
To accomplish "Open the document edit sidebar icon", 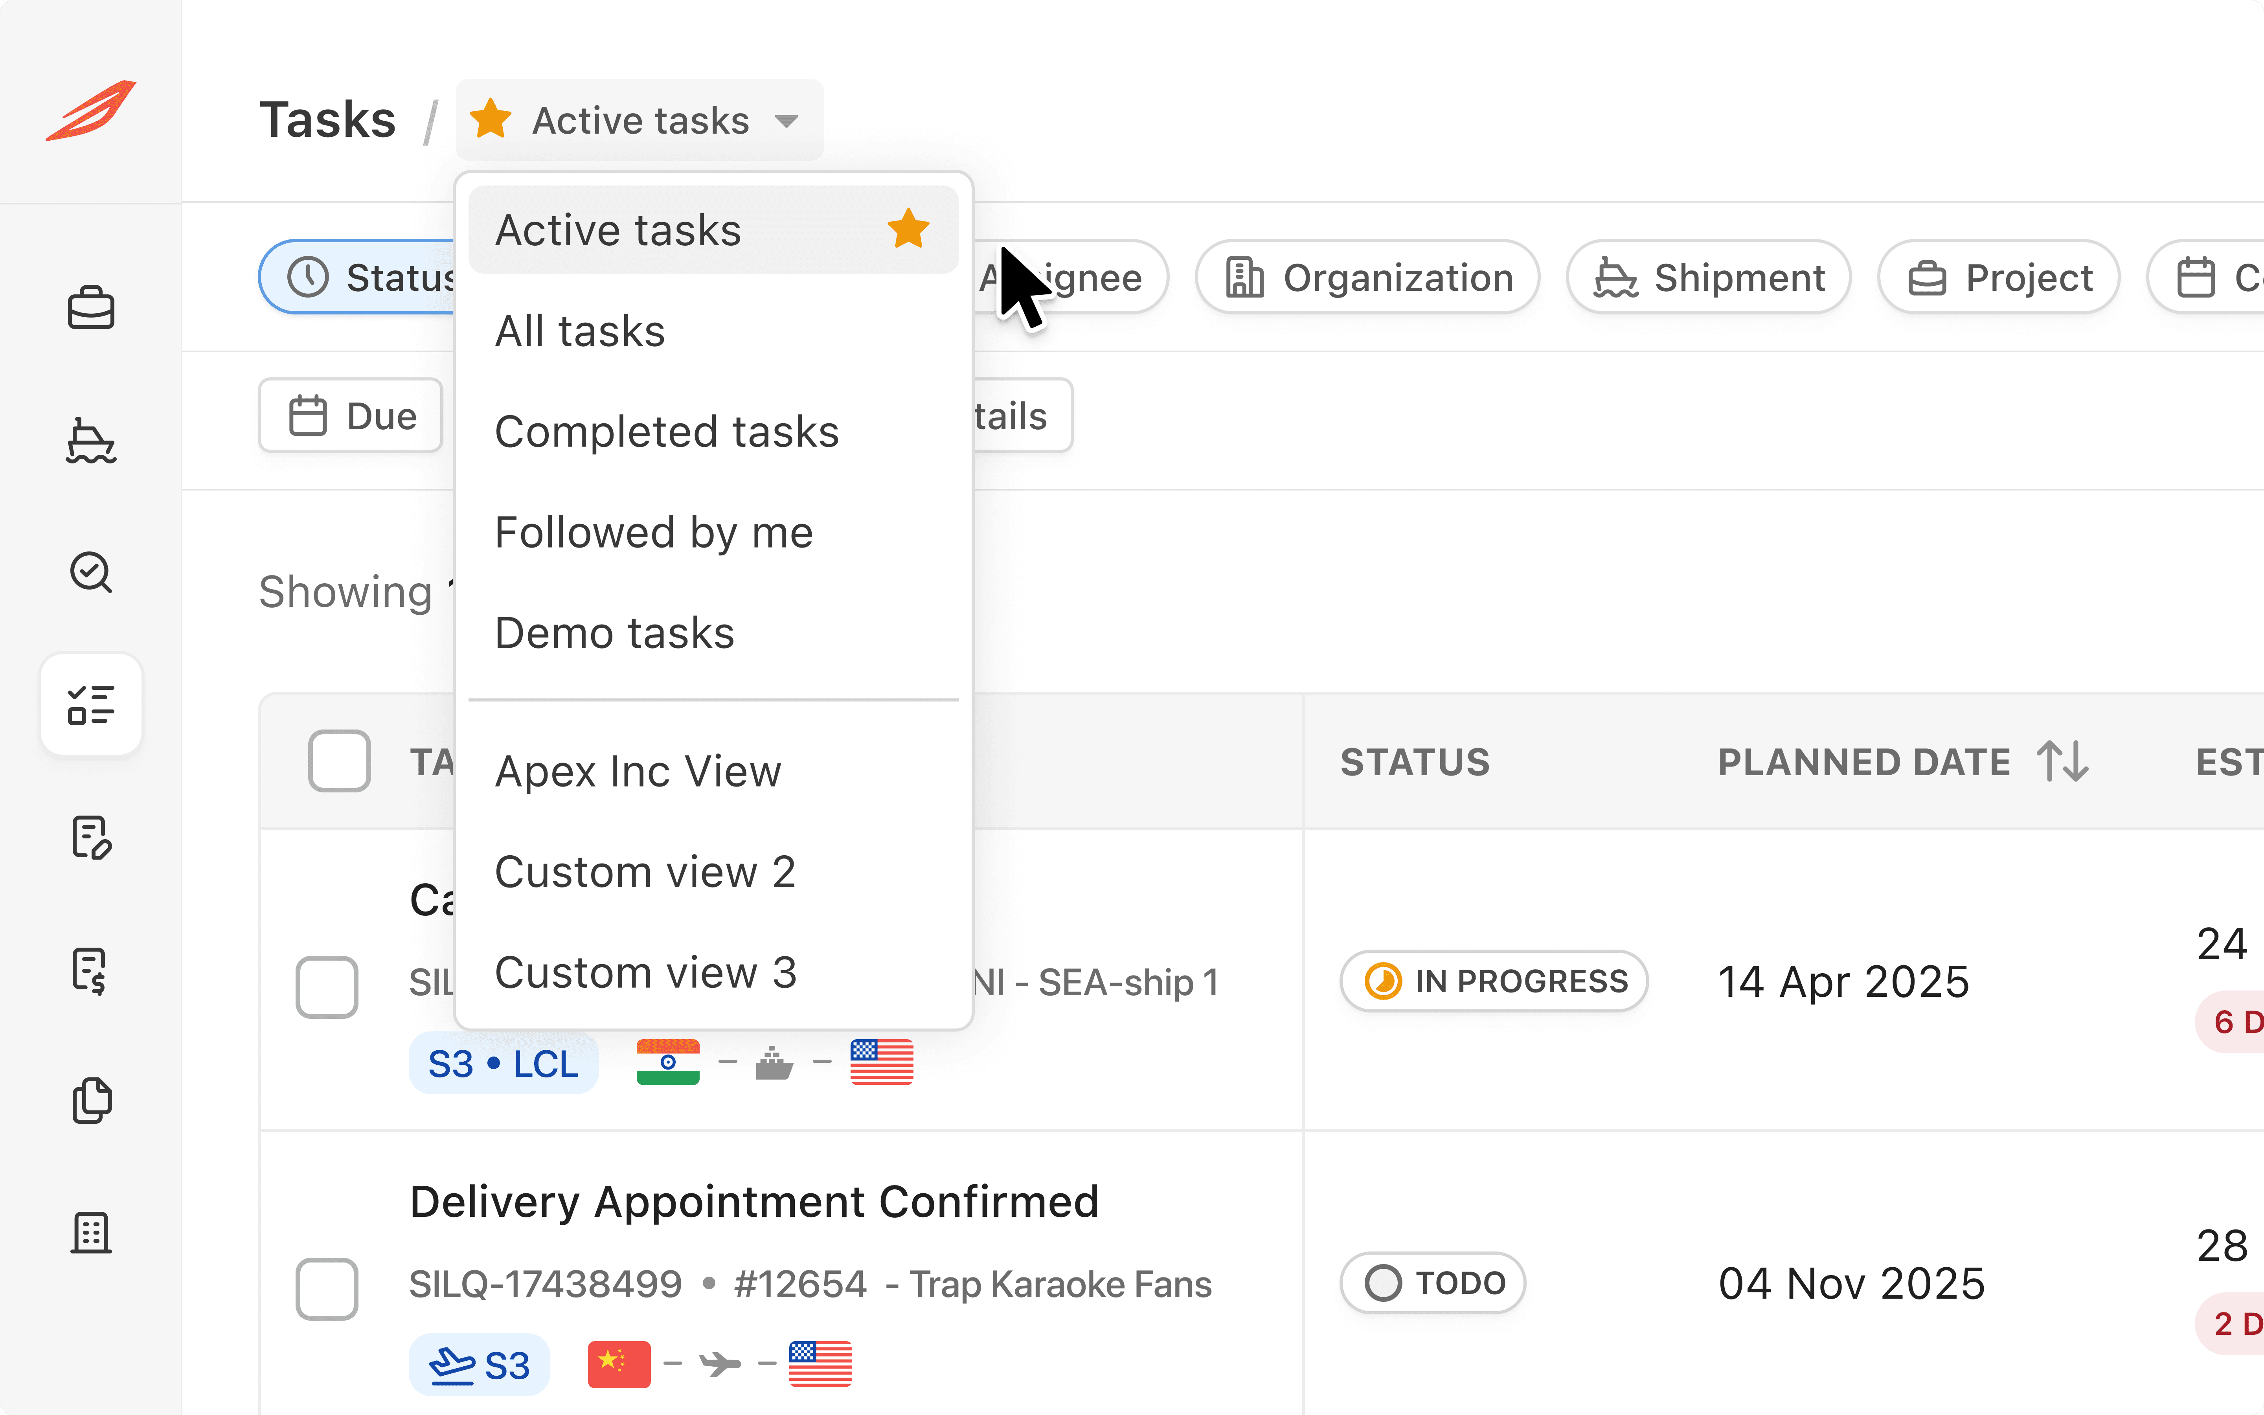I will pos(91,837).
